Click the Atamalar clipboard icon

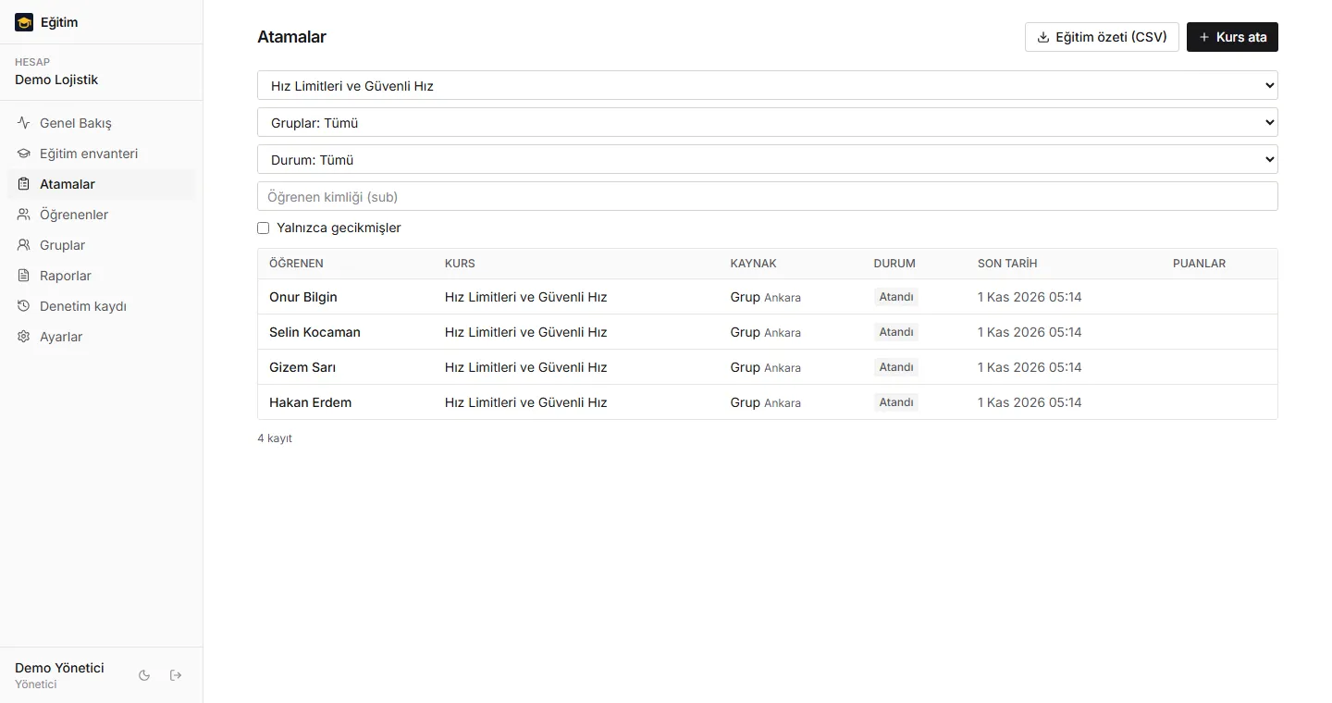(x=24, y=184)
